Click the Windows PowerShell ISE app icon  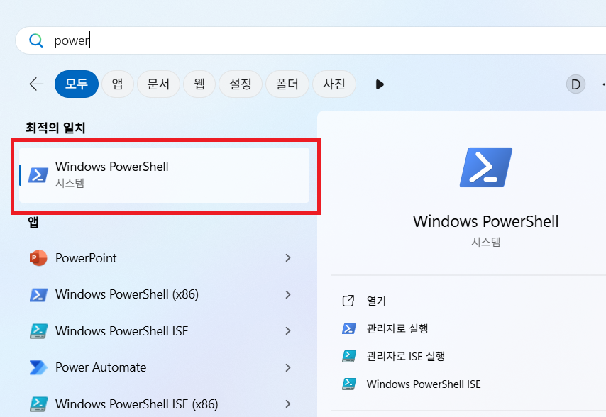click(x=38, y=331)
